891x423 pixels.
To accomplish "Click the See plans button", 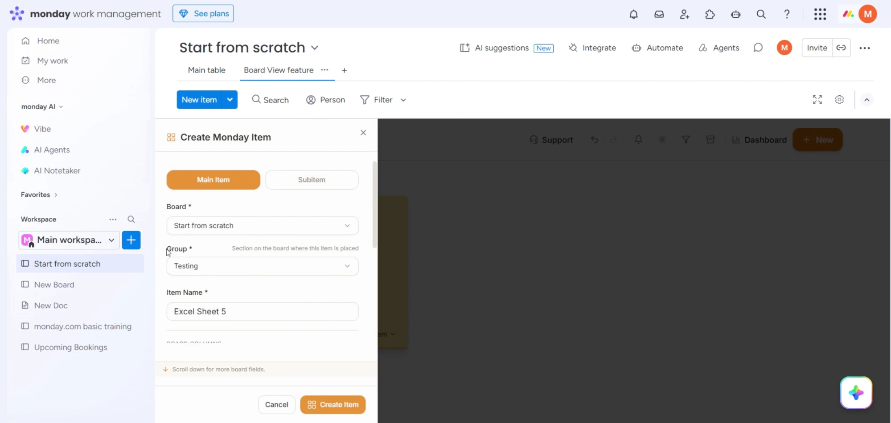I will point(203,14).
